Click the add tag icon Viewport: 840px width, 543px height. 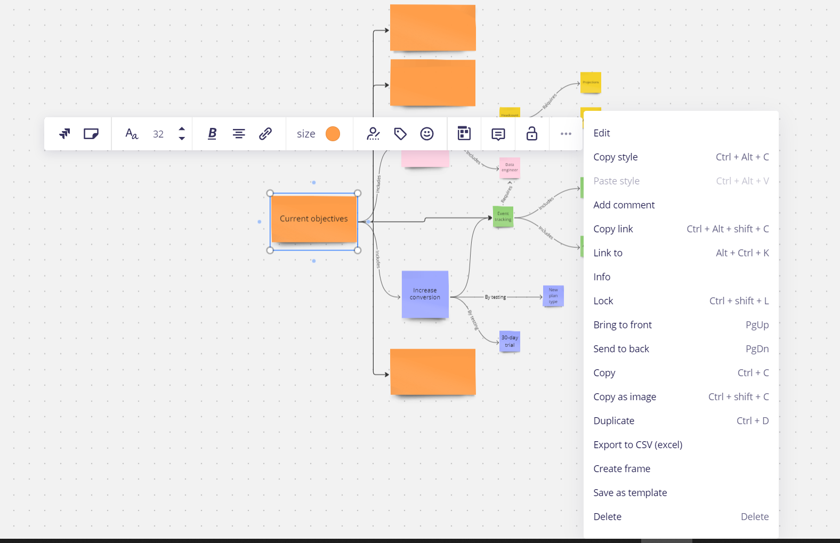point(400,134)
